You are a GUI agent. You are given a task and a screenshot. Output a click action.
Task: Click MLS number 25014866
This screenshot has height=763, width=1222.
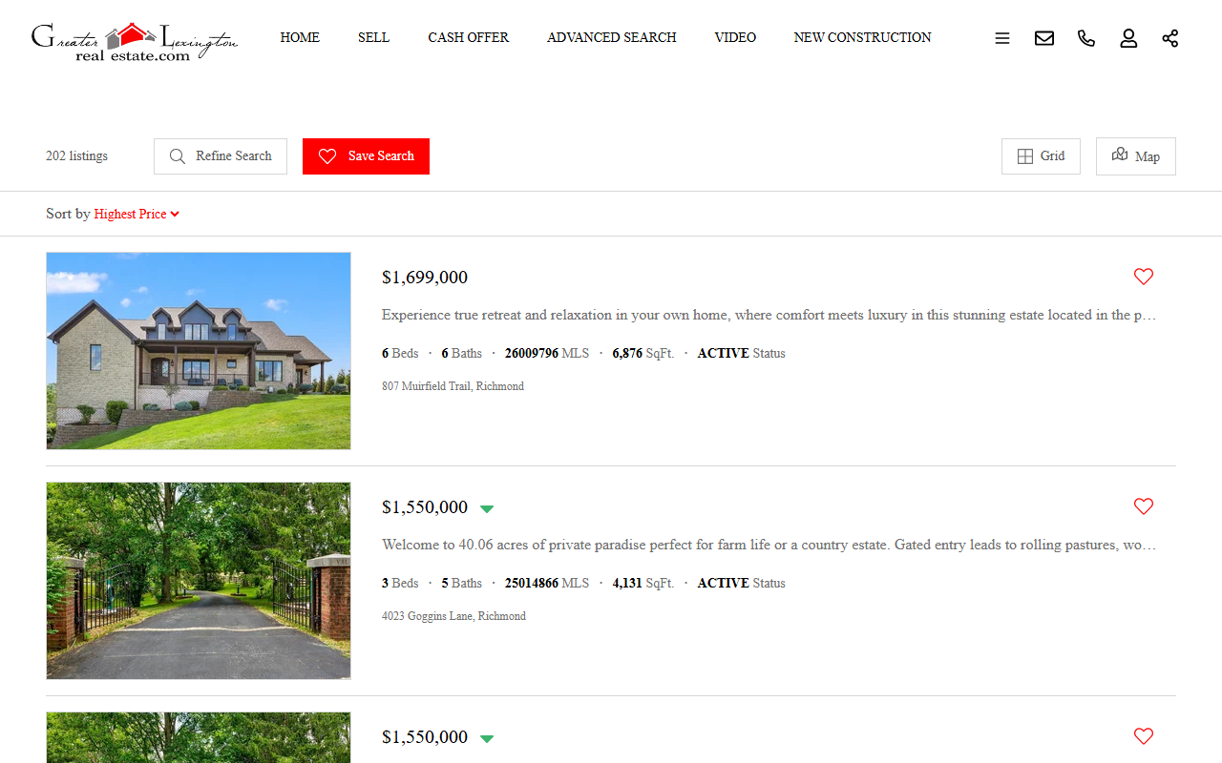(x=547, y=583)
